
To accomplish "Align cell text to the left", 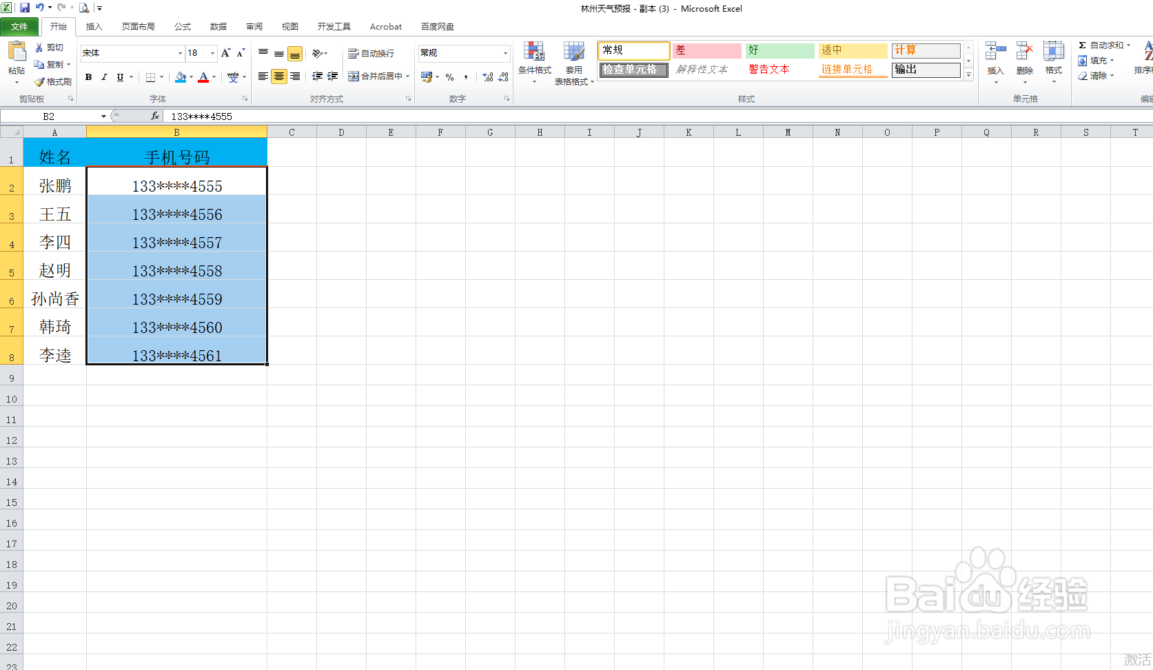I will pos(263,77).
